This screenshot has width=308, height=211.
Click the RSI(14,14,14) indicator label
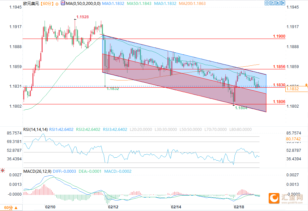[36, 130]
